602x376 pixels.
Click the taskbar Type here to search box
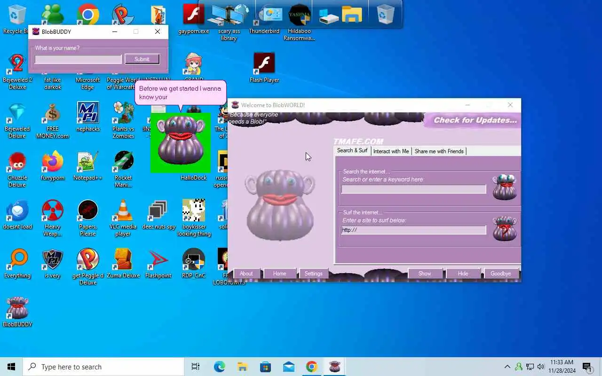click(x=103, y=367)
